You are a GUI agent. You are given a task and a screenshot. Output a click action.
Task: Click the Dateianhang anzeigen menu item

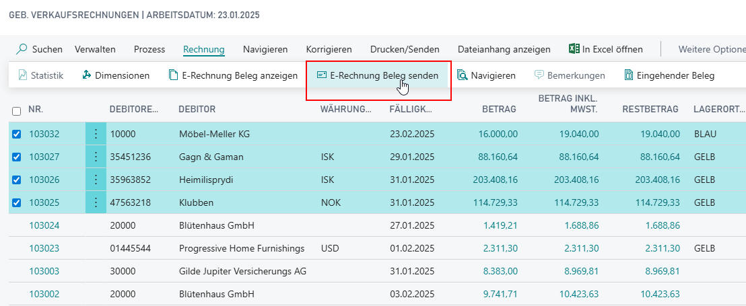pos(504,49)
